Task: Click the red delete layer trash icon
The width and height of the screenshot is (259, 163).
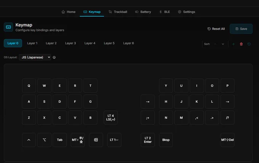Action: [241, 44]
